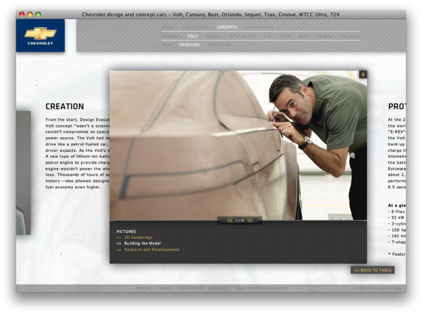Open the Interaction navigation item
This screenshot has height=314, width=422.
click(x=259, y=27)
